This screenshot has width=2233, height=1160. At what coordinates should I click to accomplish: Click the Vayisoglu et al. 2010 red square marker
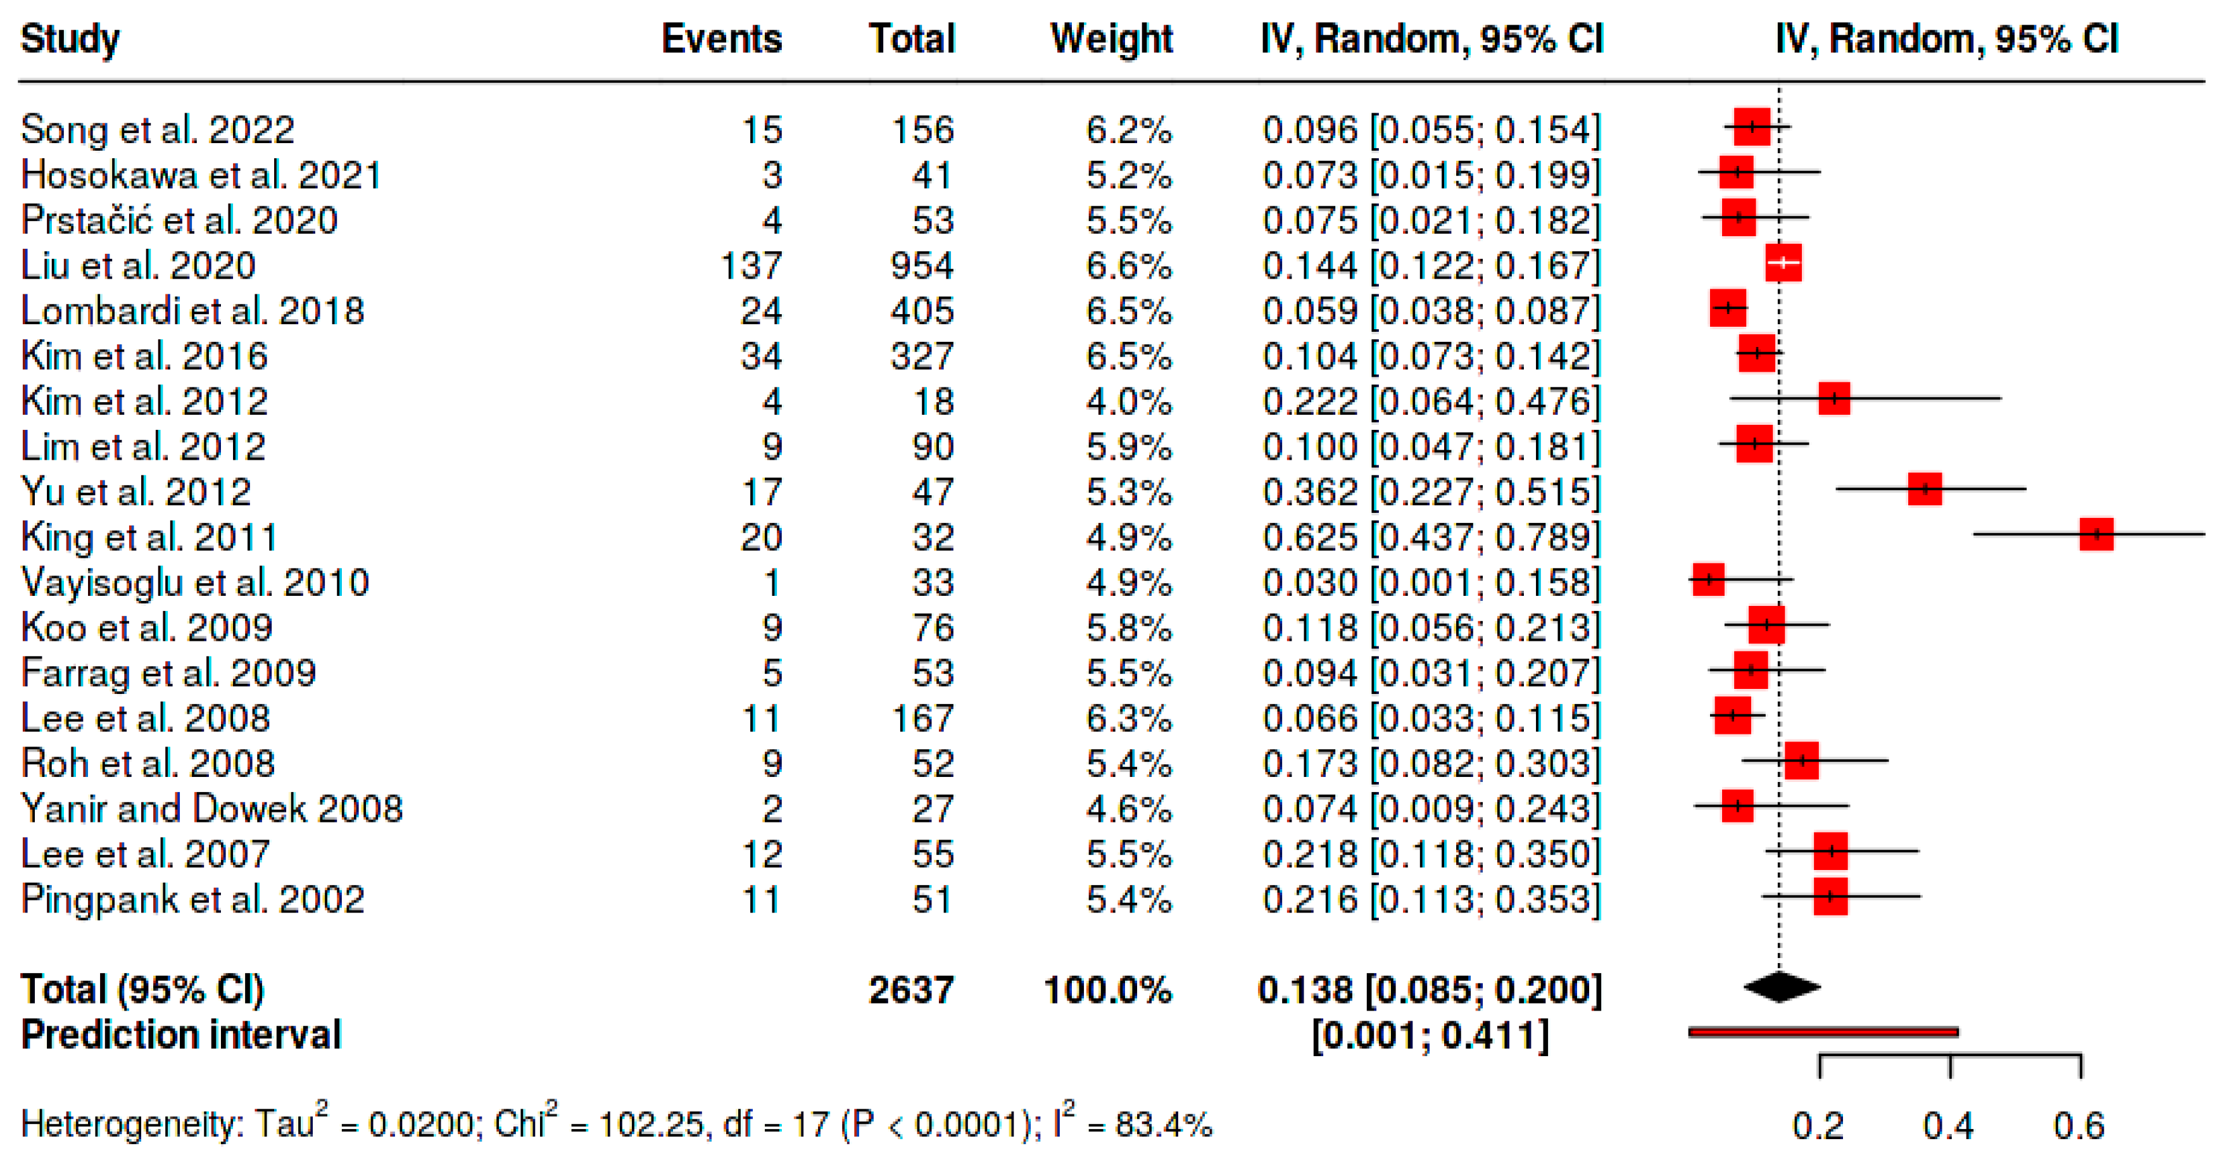coord(1708,580)
